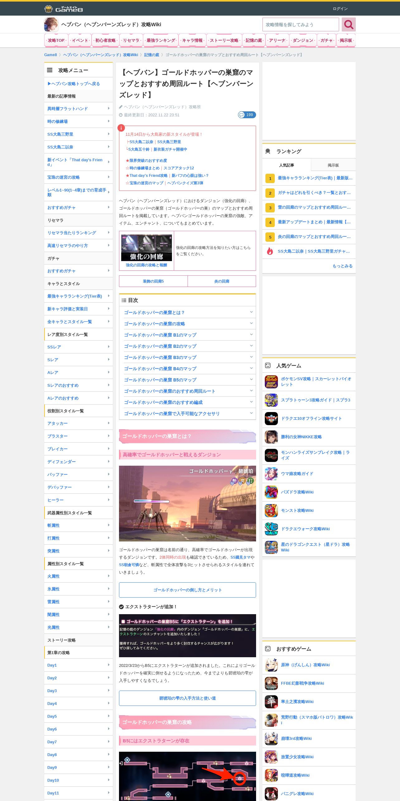Go to 記憶の庭 breadcrumb link
This screenshot has height=801, width=400.
pyautogui.click(x=151, y=55)
